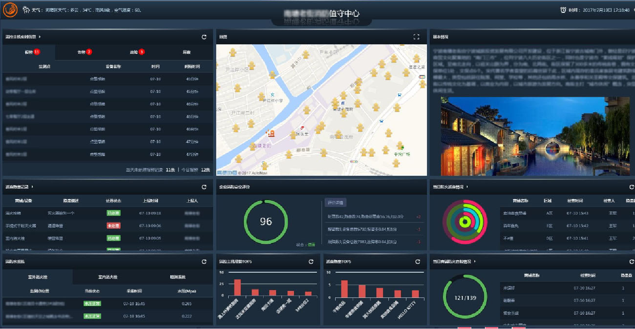
Task: Click the HELLO KITTY bar in 巡查隐患TOP5
Action: (415, 294)
